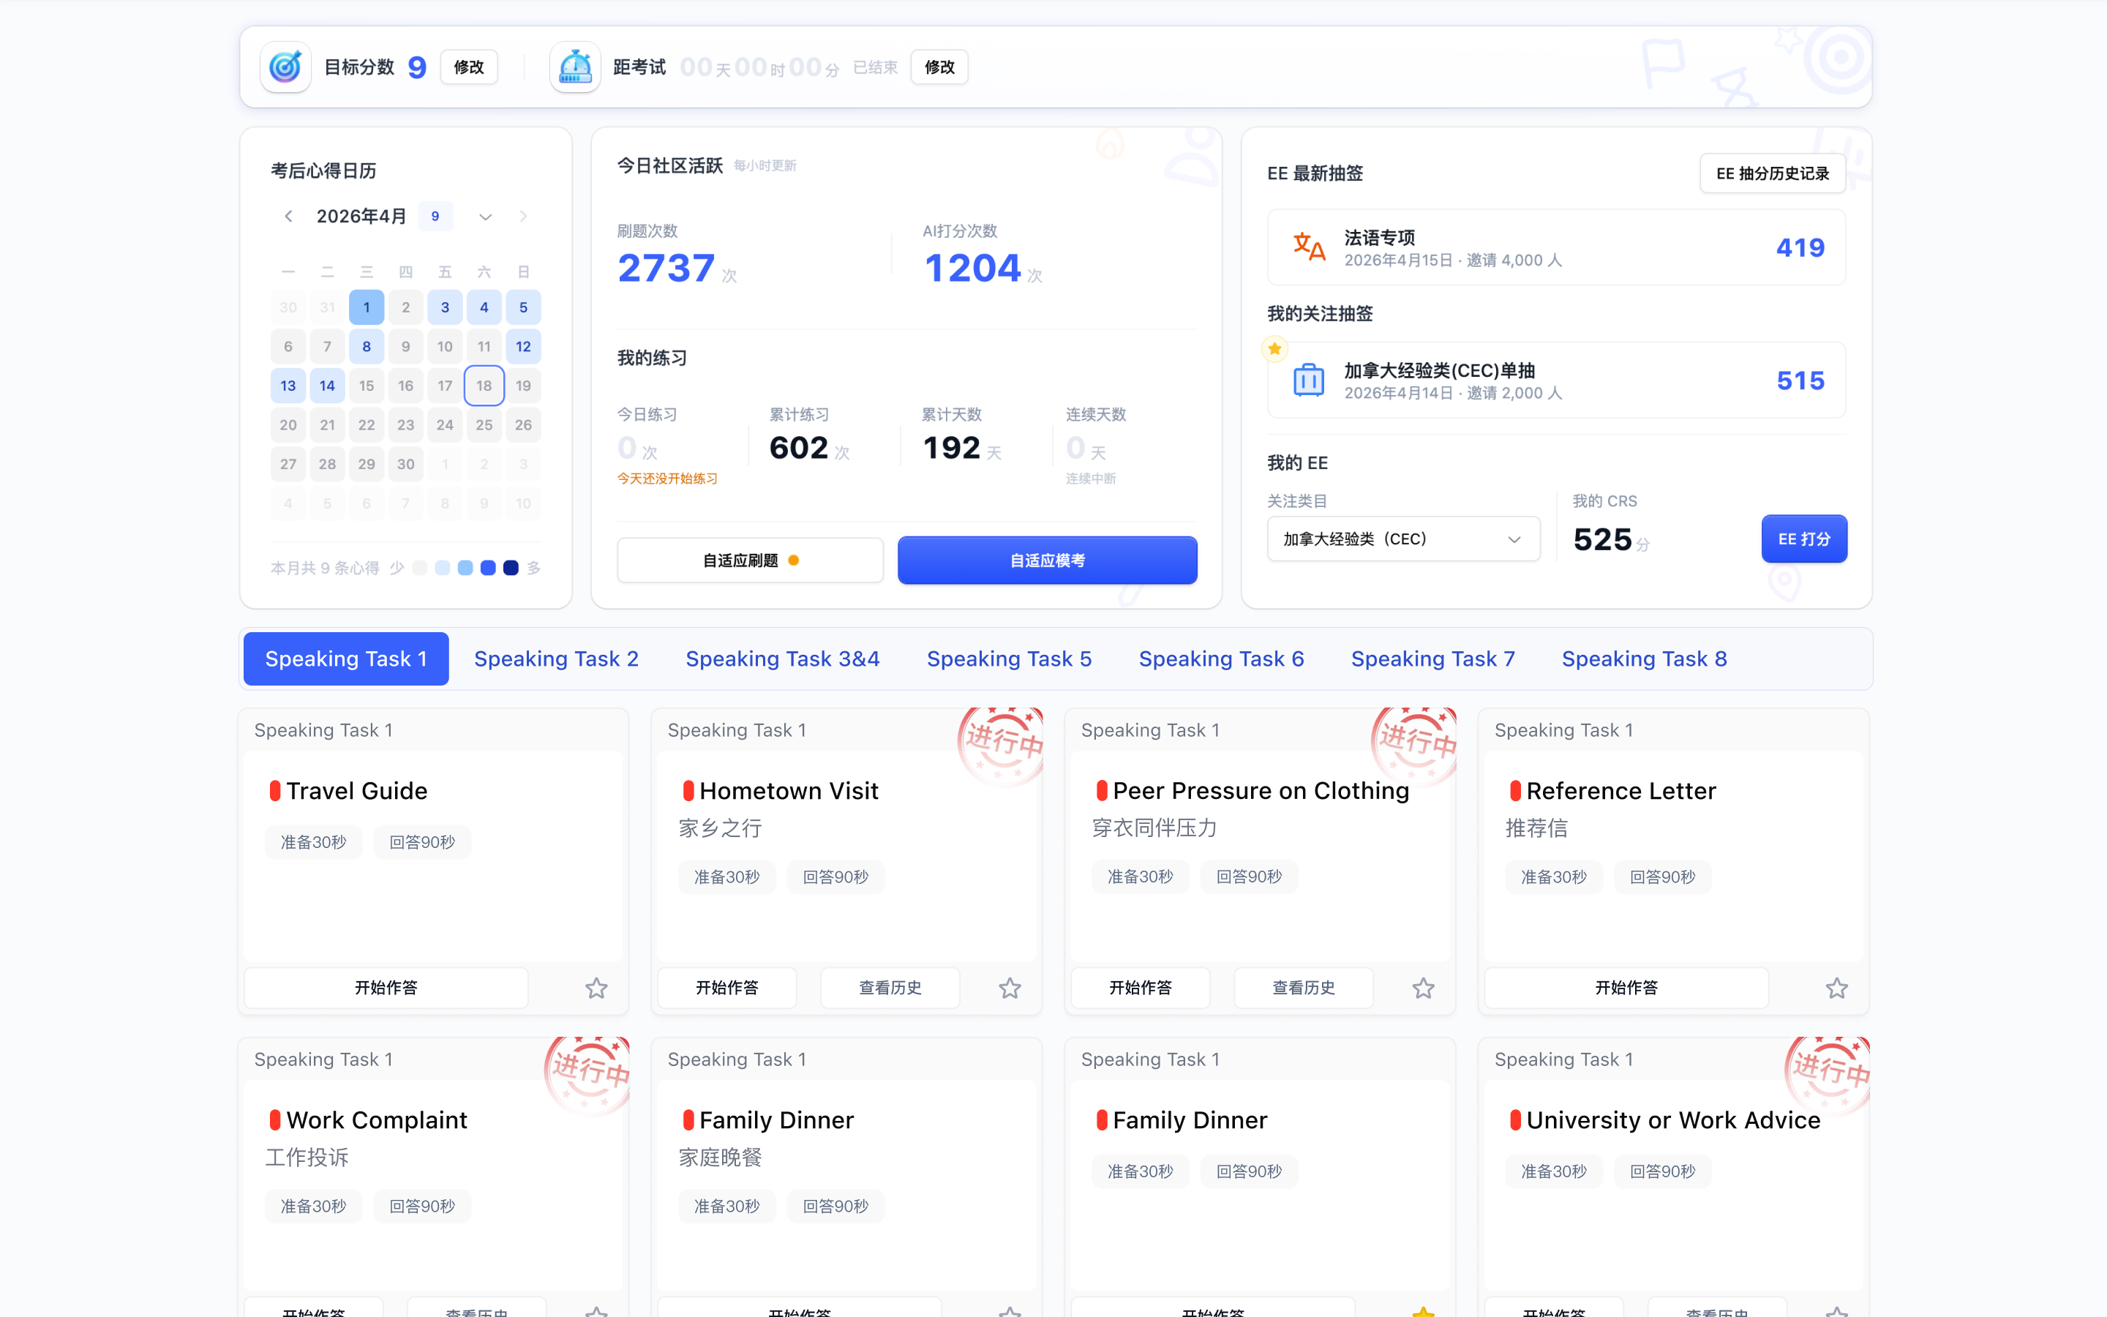This screenshot has height=1317, width=2107.
Task: Switch to Speaking Task 5 tab
Action: [1008, 658]
